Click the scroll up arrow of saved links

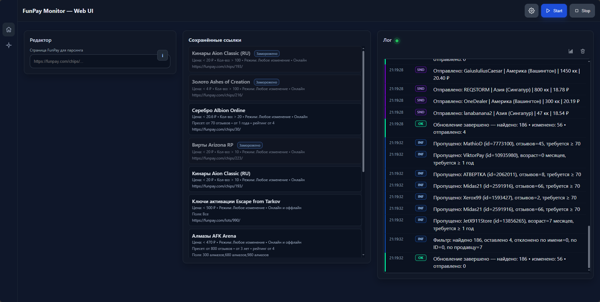point(363,49)
